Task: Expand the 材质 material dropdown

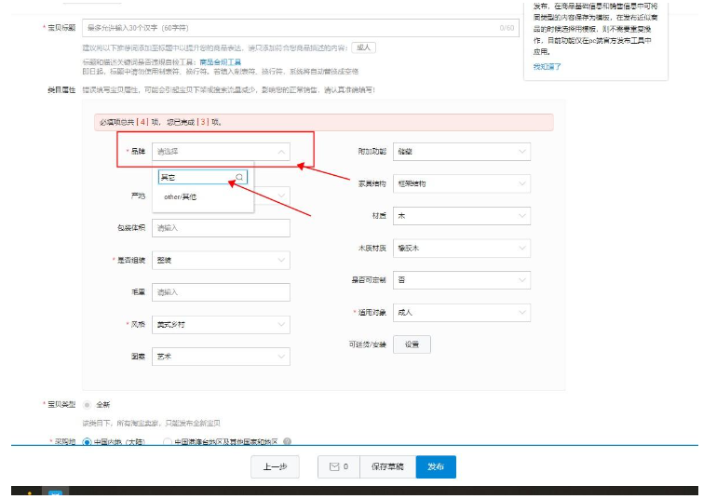Action: pos(460,216)
